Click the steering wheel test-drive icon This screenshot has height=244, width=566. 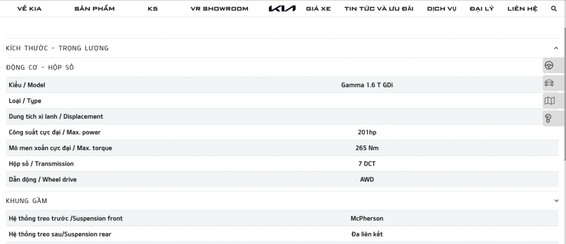pyautogui.click(x=549, y=65)
